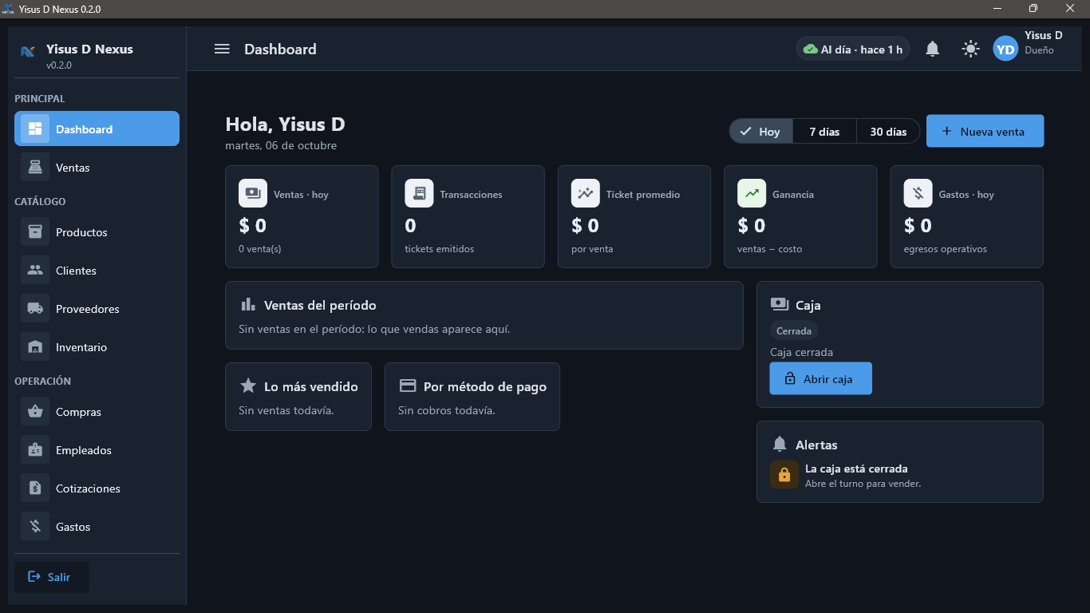Click the 'Sin cobros todavía.' text
The width and height of the screenshot is (1090, 613).
point(447,410)
